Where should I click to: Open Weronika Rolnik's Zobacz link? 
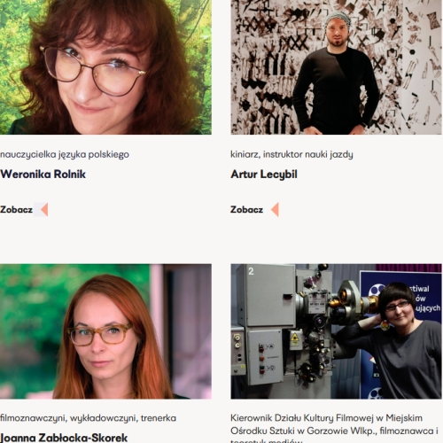(x=16, y=210)
